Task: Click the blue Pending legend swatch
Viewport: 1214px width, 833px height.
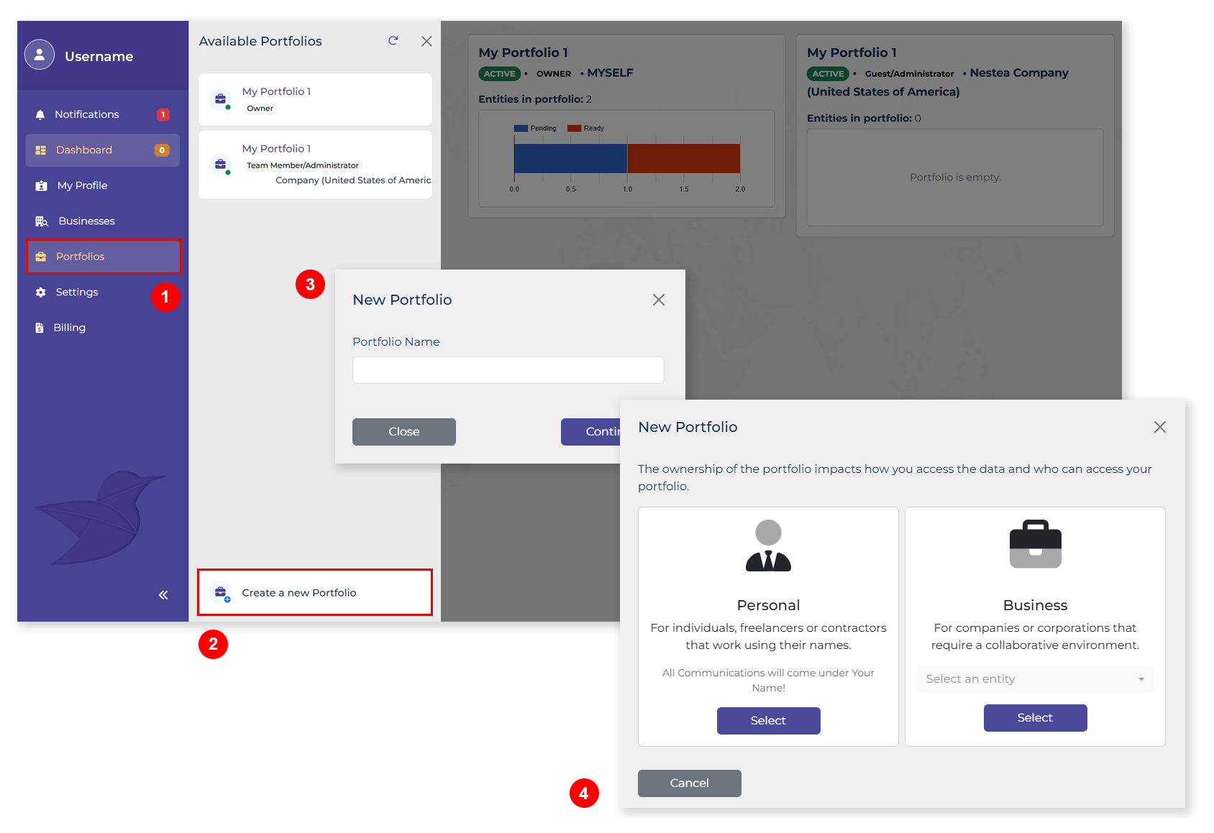Action: click(521, 129)
